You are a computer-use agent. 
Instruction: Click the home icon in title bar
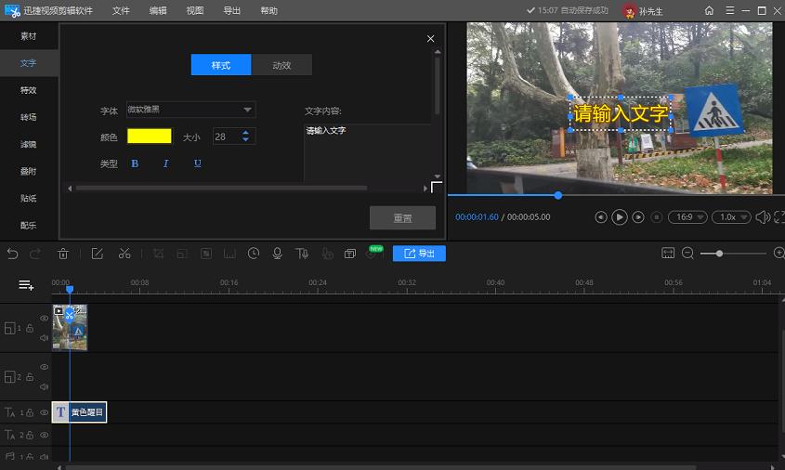pos(709,11)
